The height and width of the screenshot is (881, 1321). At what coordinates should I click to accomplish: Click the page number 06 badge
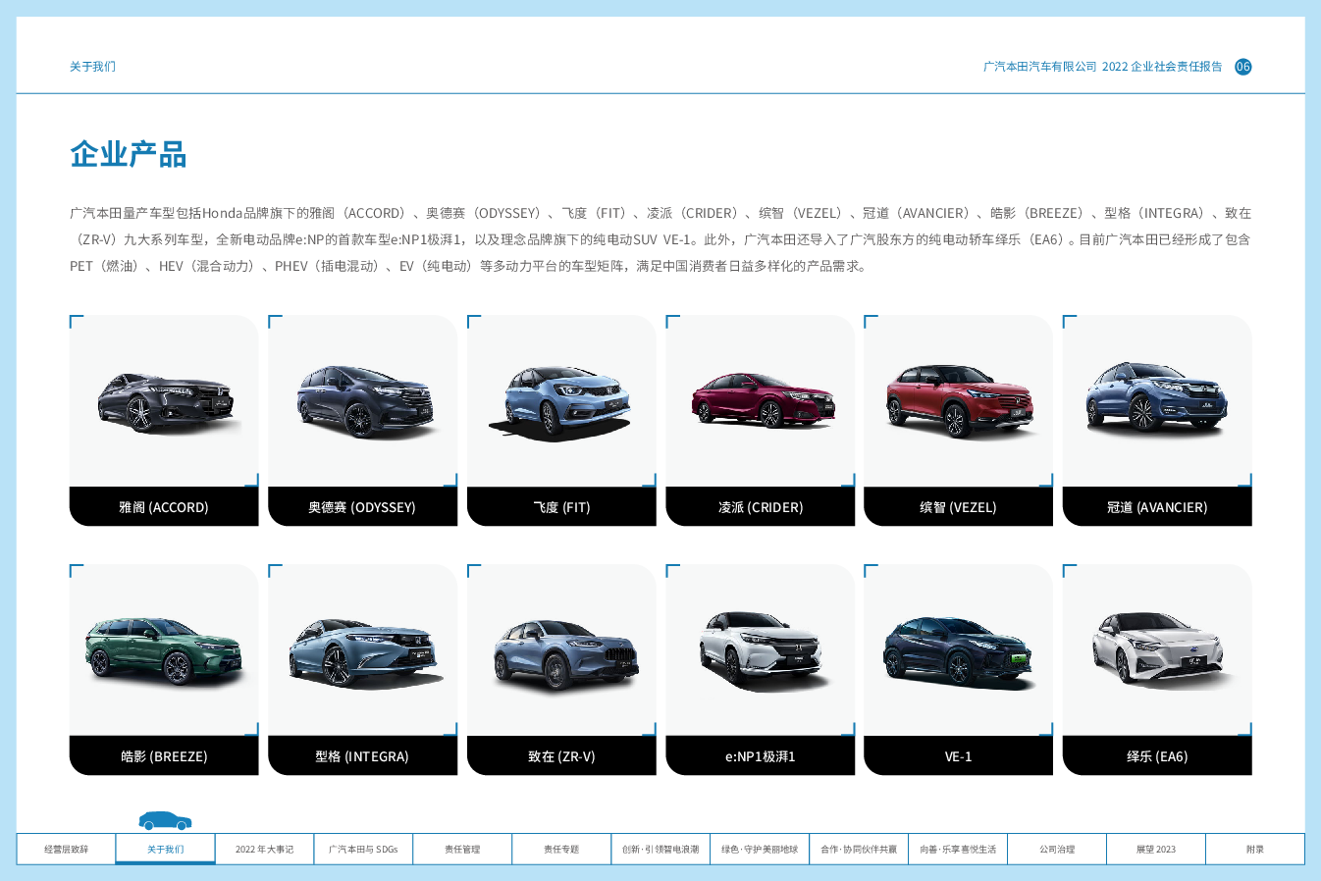(1242, 67)
